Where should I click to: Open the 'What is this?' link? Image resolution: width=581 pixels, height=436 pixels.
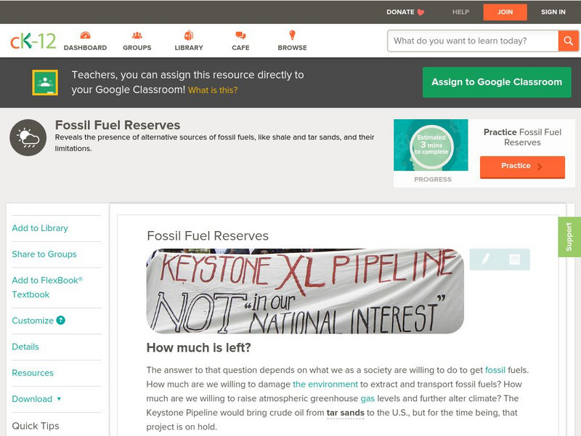tap(213, 90)
